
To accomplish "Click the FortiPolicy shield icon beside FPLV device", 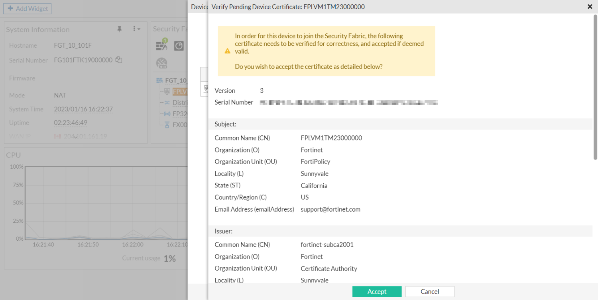I will pos(167,91).
